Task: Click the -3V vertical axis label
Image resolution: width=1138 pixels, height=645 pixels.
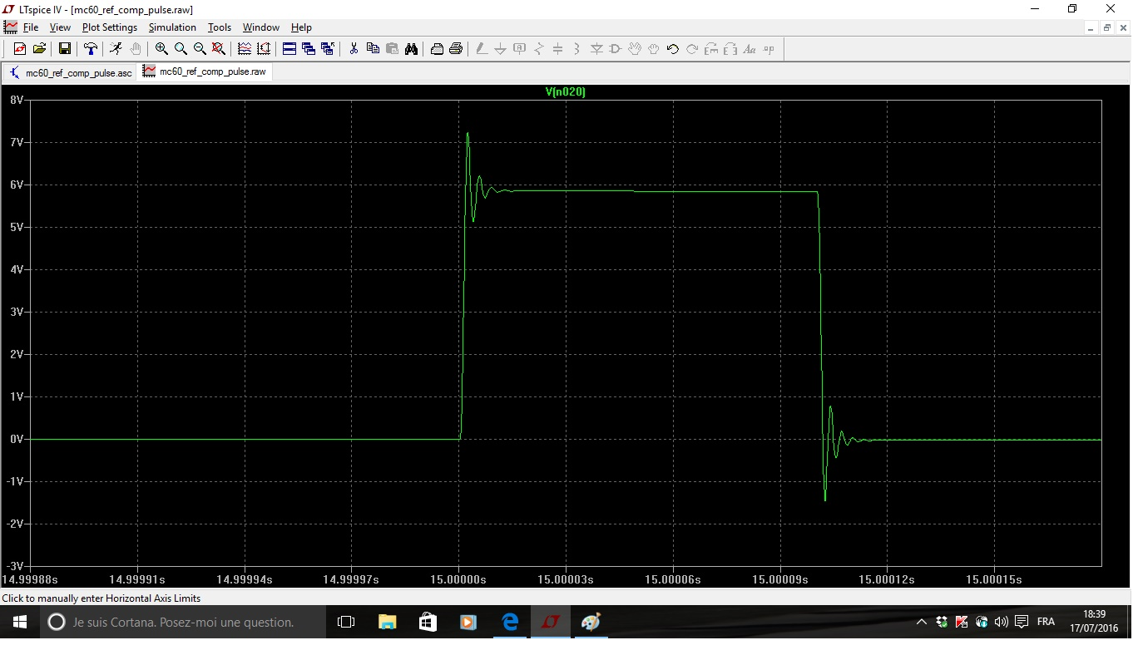Action: (15, 566)
